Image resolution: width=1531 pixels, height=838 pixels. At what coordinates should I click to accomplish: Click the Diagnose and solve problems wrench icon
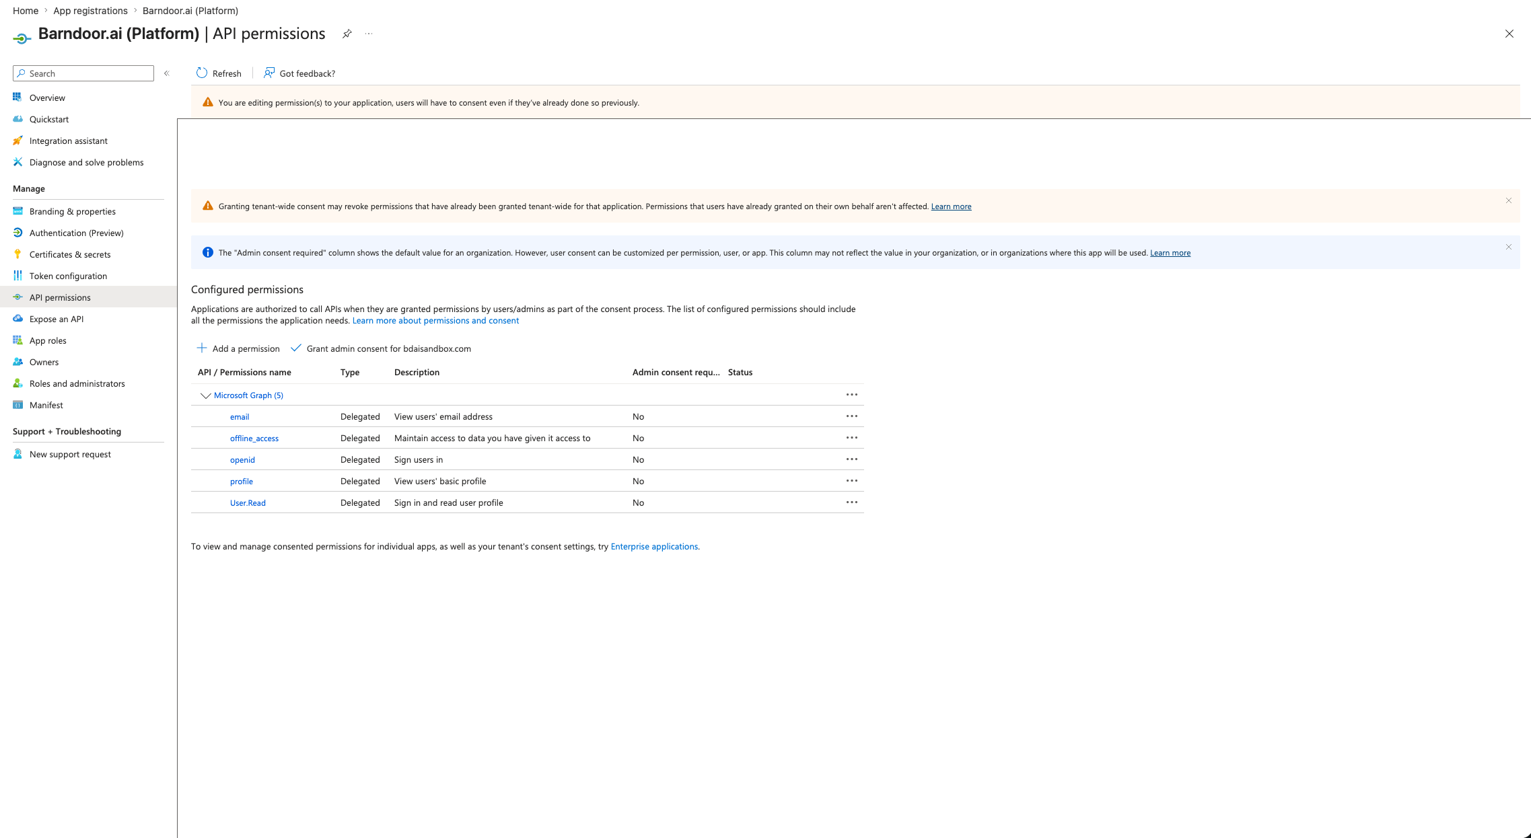[x=17, y=162]
